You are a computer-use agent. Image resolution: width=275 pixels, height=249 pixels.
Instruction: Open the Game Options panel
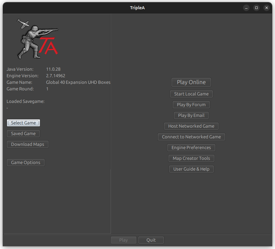[x=25, y=162]
